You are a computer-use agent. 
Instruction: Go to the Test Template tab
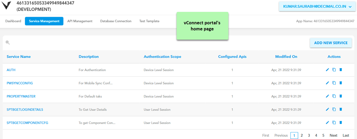[x=149, y=21]
